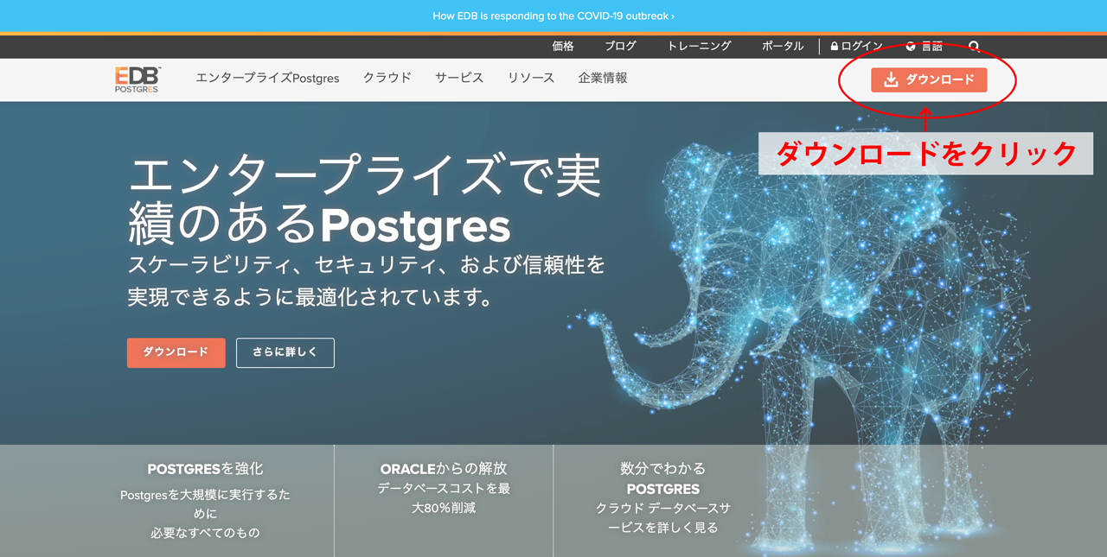The height and width of the screenshot is (557, 1107).
Task: Open the 言語 language selector
Action: 925,46
